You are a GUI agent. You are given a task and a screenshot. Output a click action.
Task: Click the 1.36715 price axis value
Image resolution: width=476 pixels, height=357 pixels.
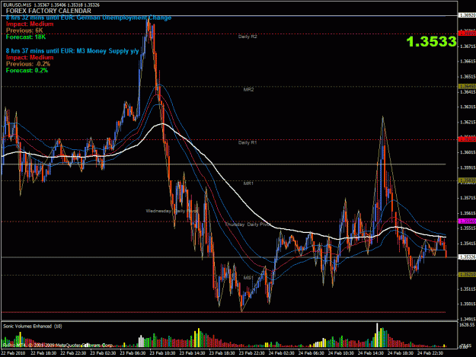(468, 46)
